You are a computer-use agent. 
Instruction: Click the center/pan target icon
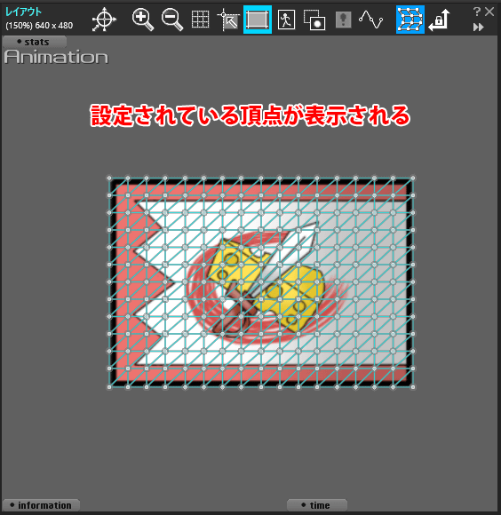pyautogui.click(x=104, y=20)
